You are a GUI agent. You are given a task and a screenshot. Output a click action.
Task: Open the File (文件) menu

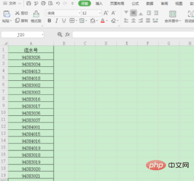[x=12, y=3]
